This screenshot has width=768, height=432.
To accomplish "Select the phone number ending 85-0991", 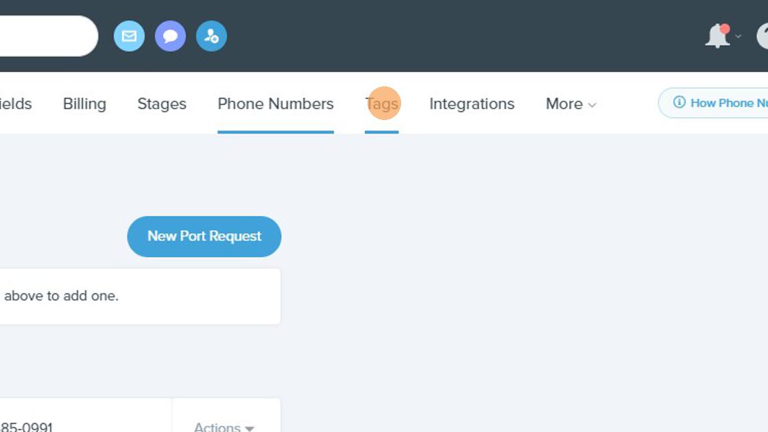I will coord(26,427).
